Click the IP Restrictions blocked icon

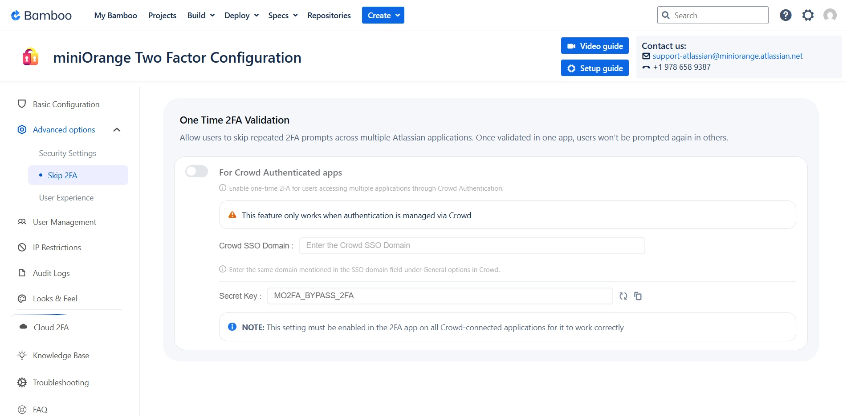(x=22, y=247)
